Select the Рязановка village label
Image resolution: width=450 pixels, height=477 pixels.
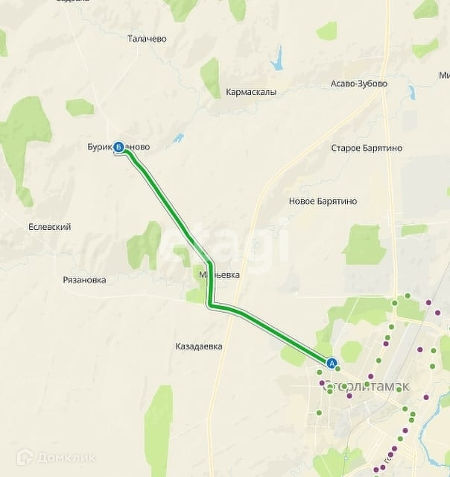[84, 280]
